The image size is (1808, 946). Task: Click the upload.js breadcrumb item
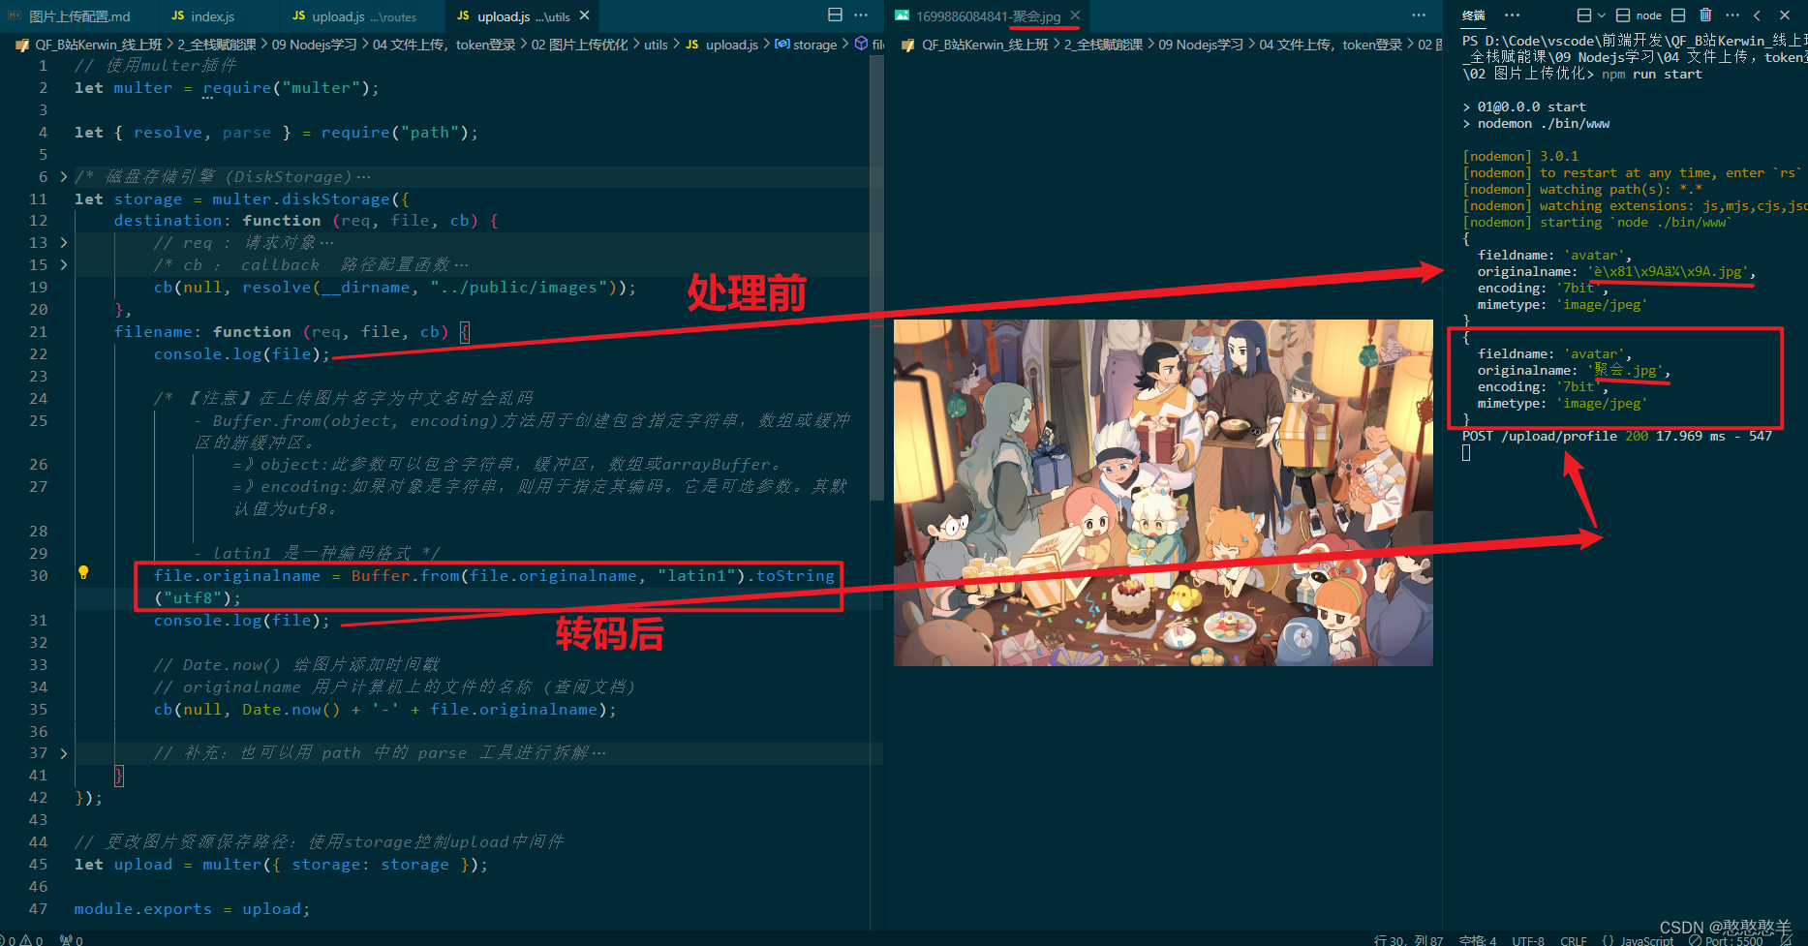coord(722,45)
